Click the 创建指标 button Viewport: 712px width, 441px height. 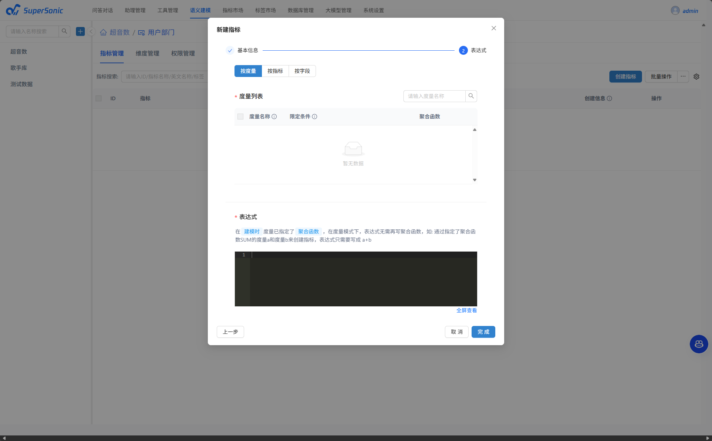tap(626, 77)
